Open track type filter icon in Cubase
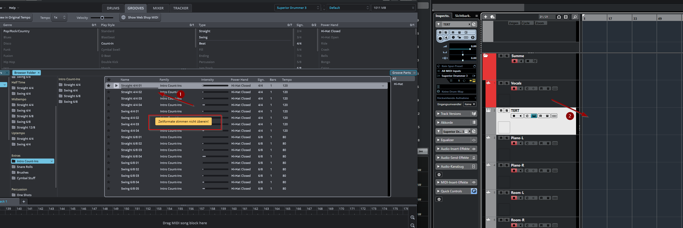683x228 pixels. click(566, 17)
